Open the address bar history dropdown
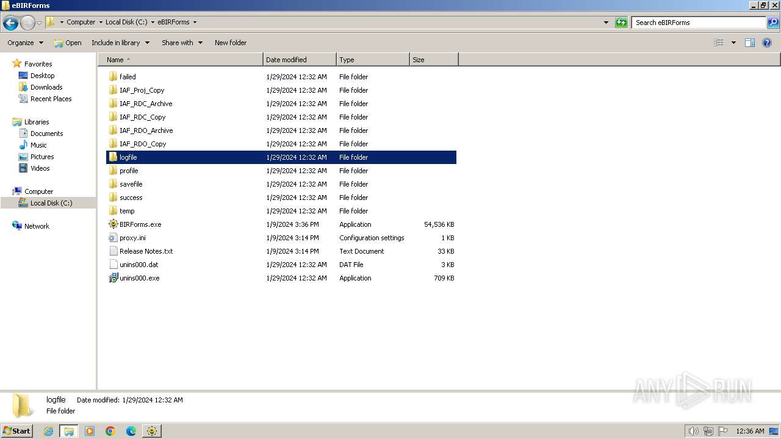This screenshot has height=439, width=781. pyautogui.click(x=606, y=23)
